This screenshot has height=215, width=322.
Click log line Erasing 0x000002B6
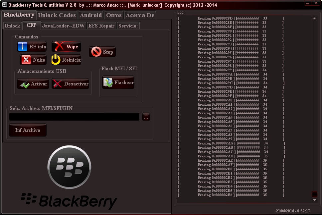[x=231, y=195]
